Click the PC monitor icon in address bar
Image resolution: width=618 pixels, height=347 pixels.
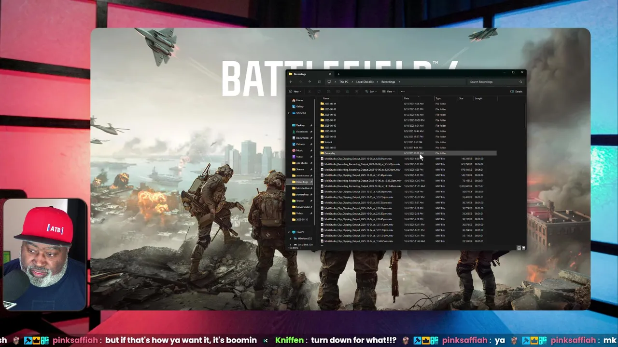(x=329, y=81)
